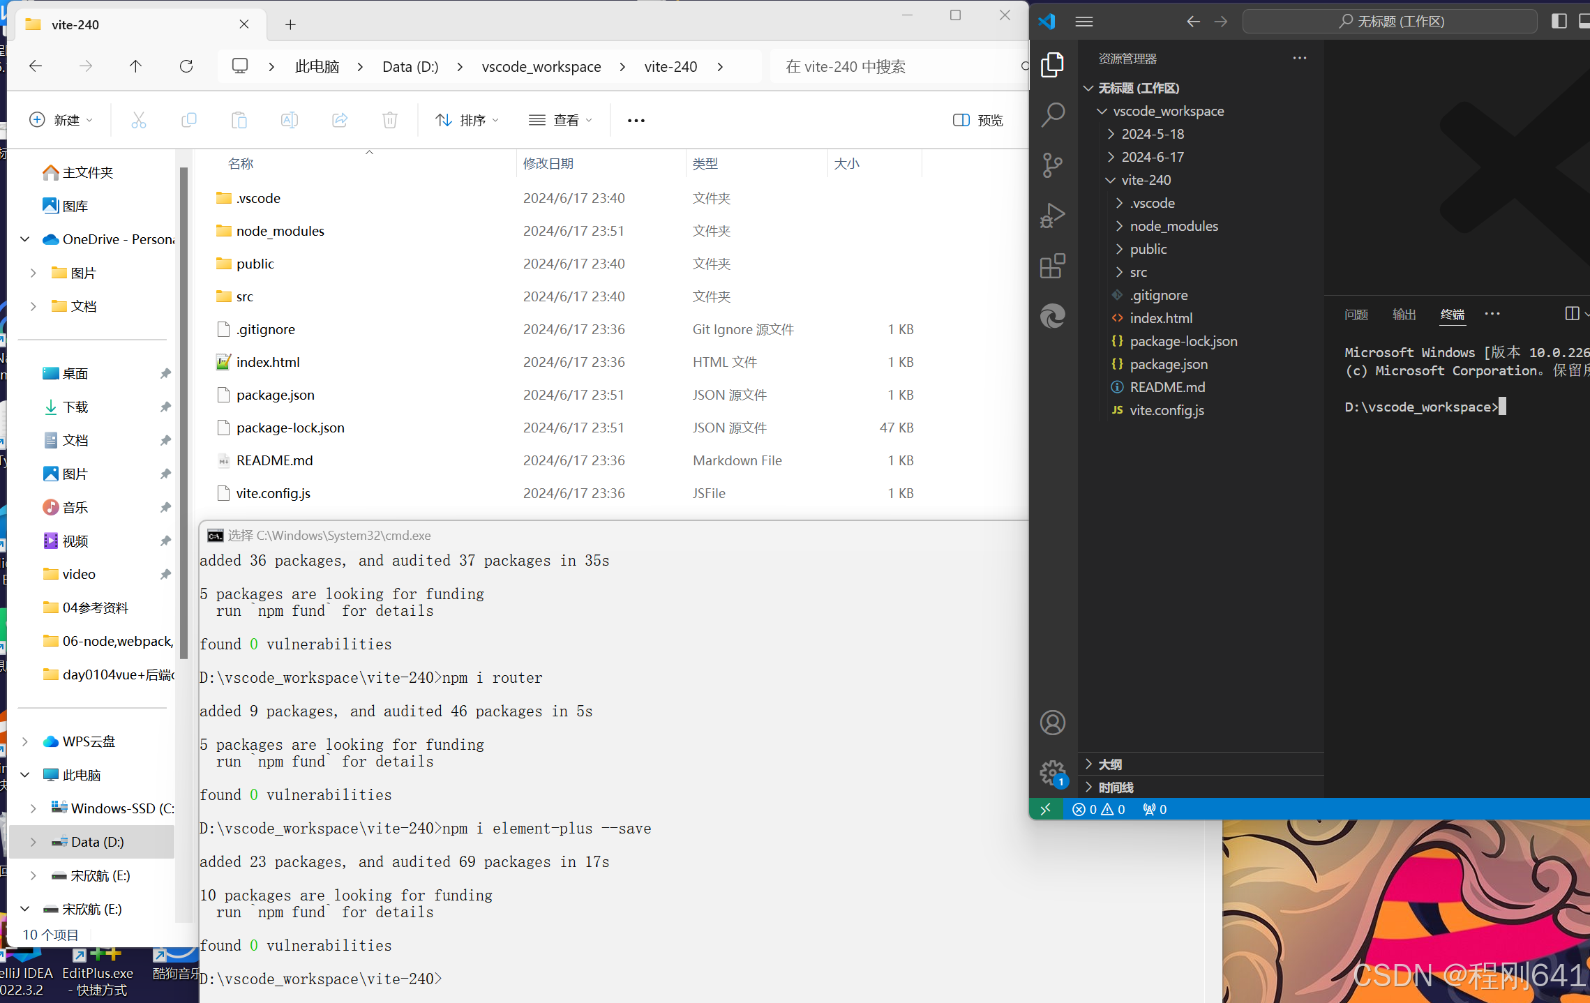The image size is (1590, 1003).
Task: Click the navigation pane vertical scrollbar
Action: (183, 412)
